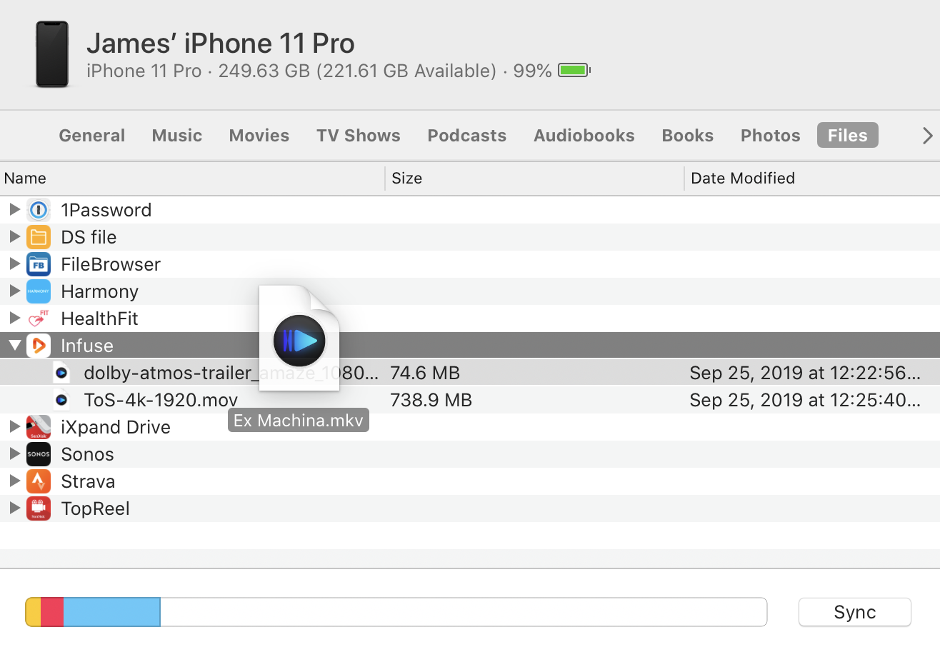Click the blue storage bar segment
940x652 pixels.
[112, 612]
